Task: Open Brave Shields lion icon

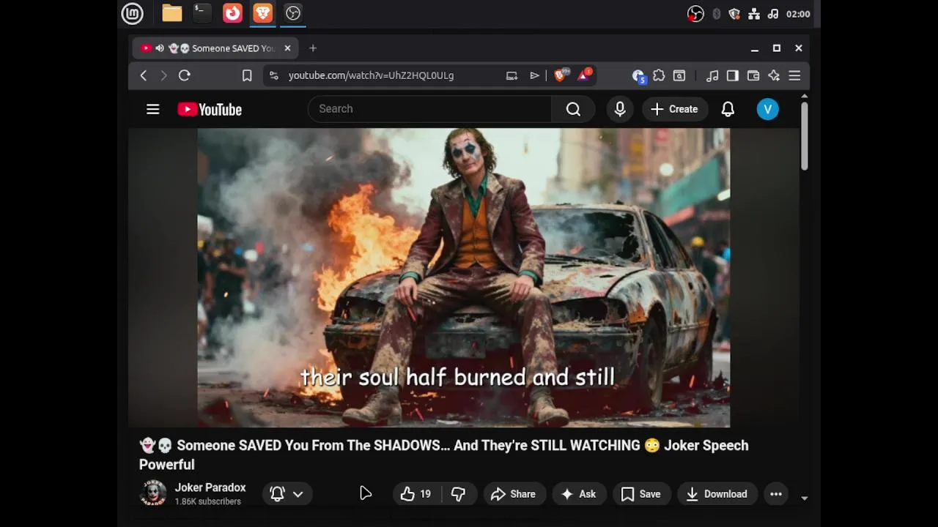Action: pos(561,75)
